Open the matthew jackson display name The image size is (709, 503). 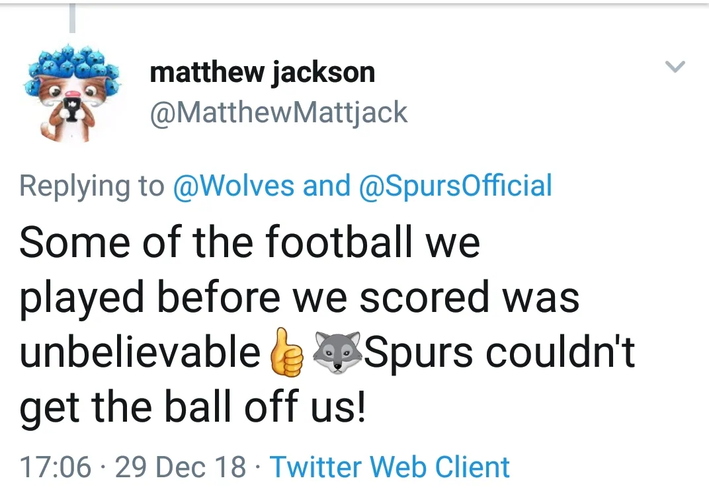pos(262,71)
